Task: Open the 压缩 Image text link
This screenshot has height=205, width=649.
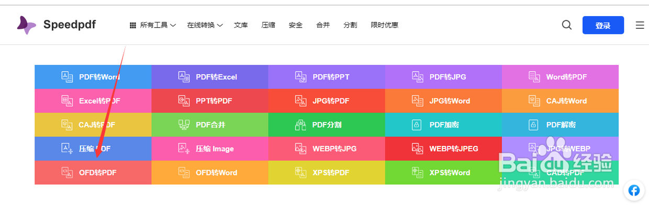Action: [x=215, y=149]
